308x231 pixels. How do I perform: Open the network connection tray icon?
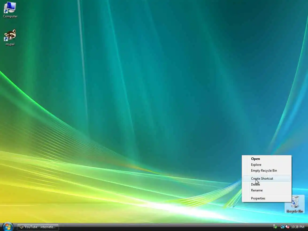[282, 227]
